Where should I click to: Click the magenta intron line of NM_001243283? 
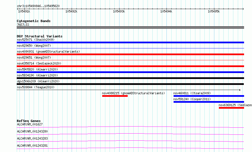[130, 141]
